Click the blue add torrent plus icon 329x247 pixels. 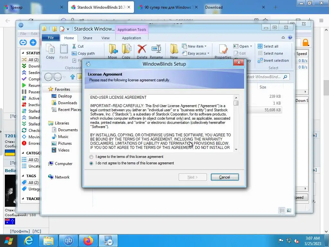(33, 42)
